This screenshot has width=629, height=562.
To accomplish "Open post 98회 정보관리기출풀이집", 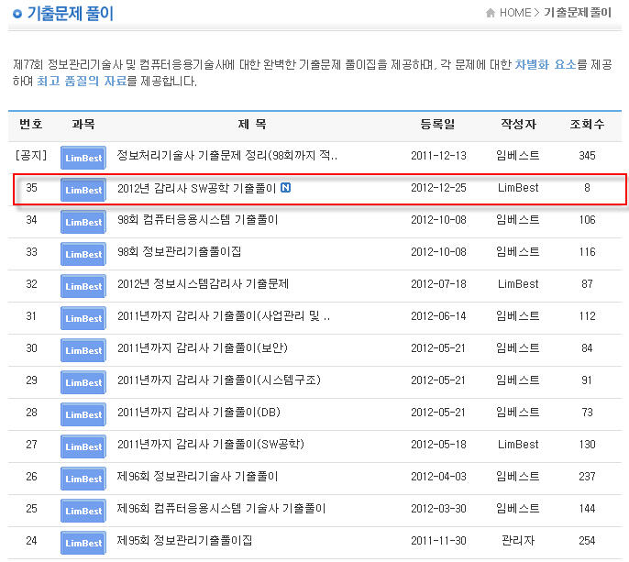I will point(180,252).
